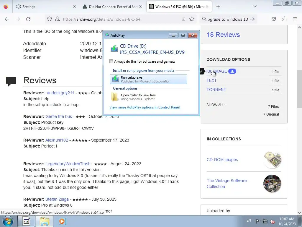
Task: Click the page vertical scrollbar thumb
Action: (x=299, y=89)
